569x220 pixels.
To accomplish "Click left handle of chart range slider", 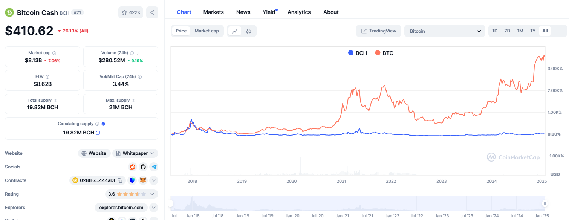I will [x=170, y=203].
